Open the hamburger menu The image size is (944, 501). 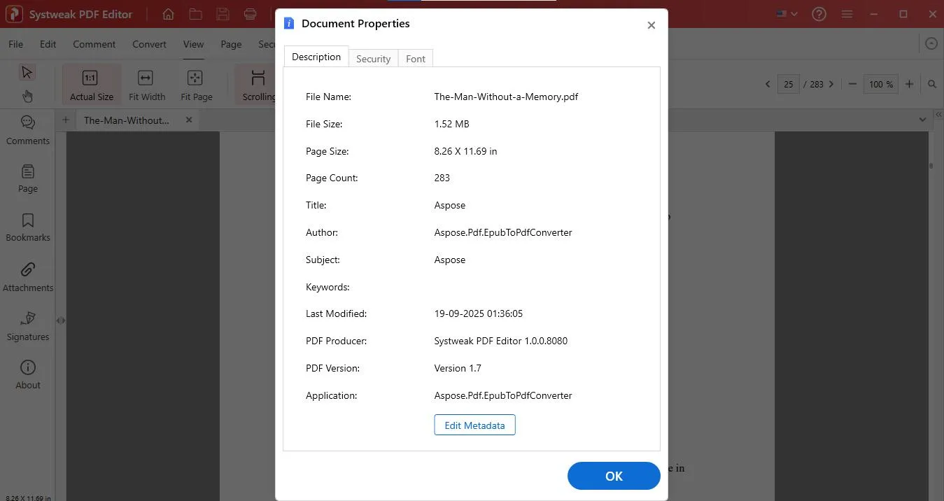point(847,13)
